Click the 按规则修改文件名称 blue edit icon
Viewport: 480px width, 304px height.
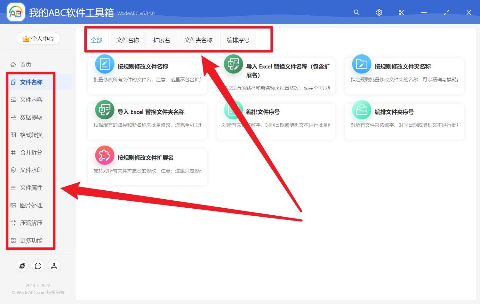tap(105, 64)
